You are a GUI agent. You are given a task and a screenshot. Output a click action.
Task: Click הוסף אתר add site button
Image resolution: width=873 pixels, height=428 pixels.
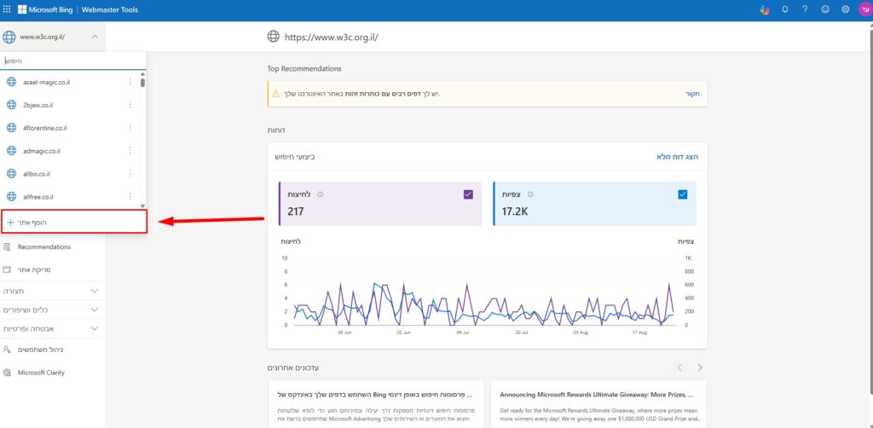73,222
